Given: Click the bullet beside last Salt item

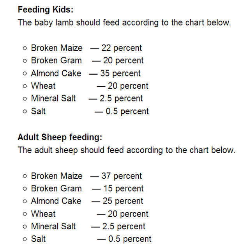Looking at the screenshot, I should point(25,239).
